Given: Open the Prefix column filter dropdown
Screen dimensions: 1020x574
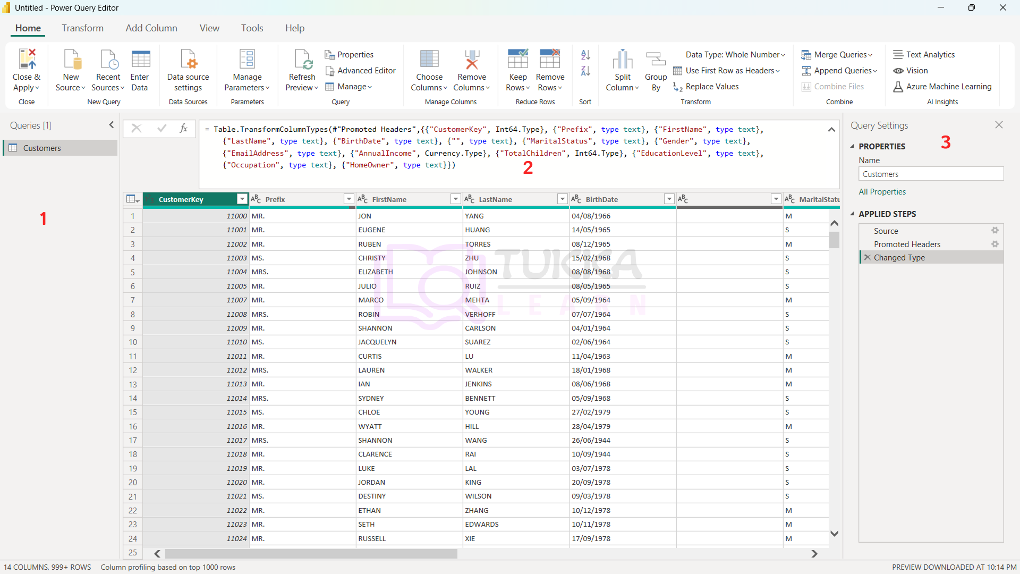Looking at the screenshot, I should 348,199.
